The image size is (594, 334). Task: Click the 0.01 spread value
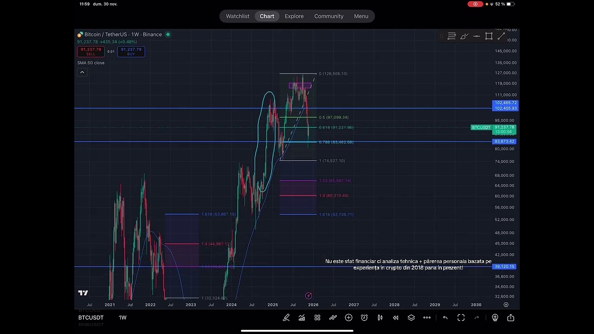[x=111, y=51]
